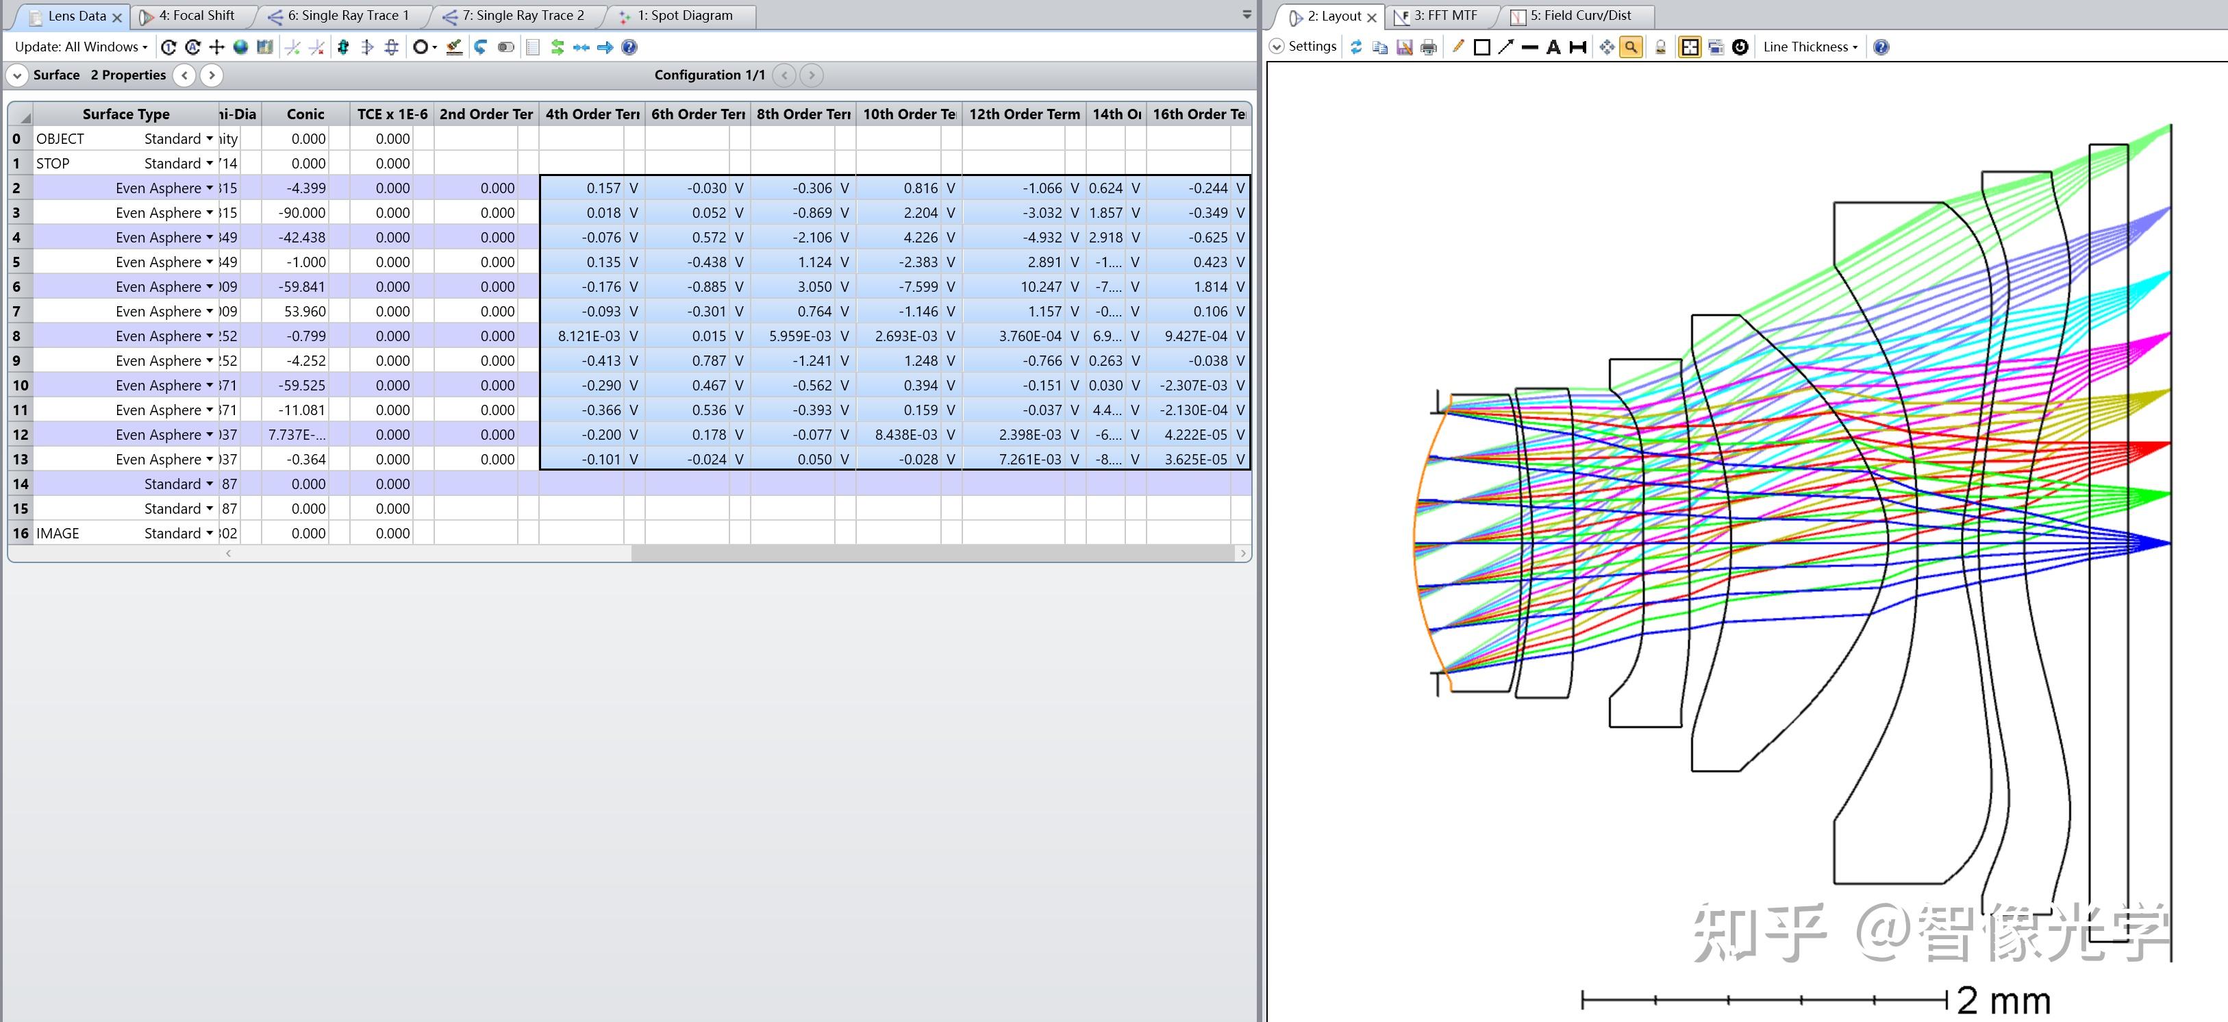Go to next surface properties arrow

point(212,75)
